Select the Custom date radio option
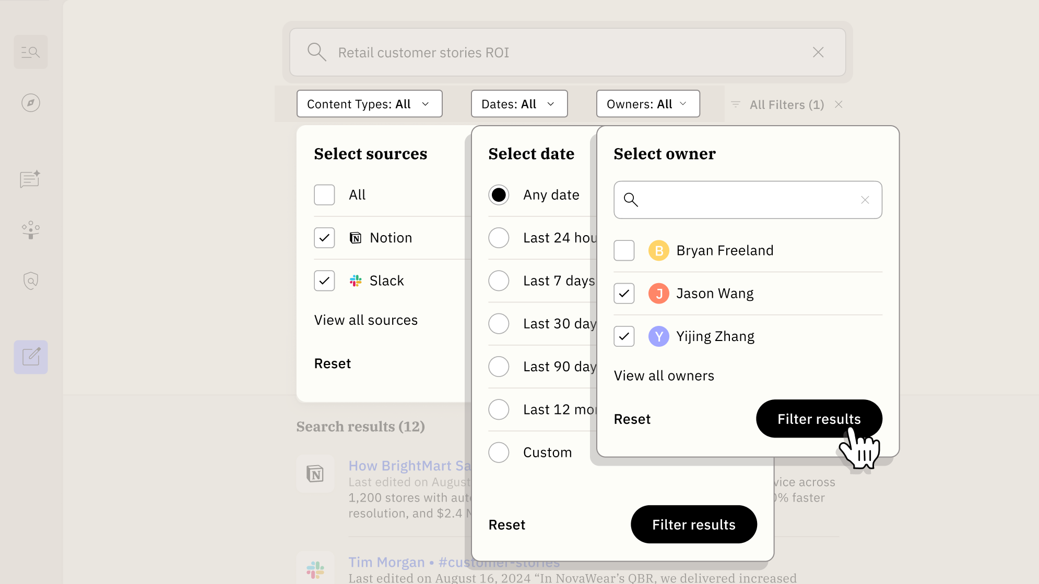1039x584 pixels. point(499,453)
